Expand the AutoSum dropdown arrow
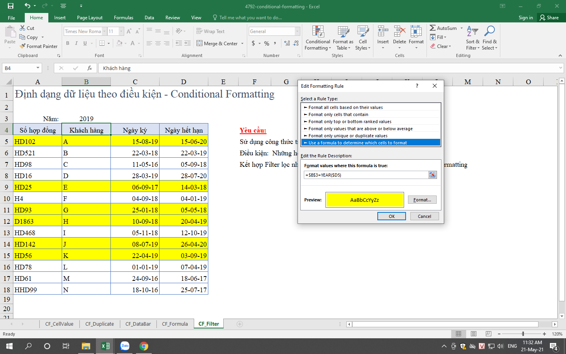Image resolution: width=566 pixels, height=354 pixels. [x=462, y=28]
